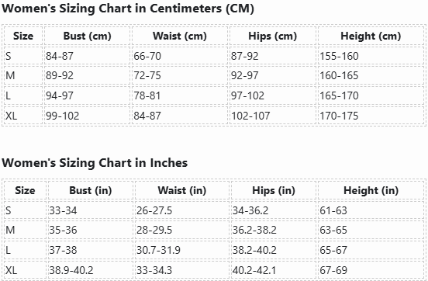Select the Hips (in) column header
Screen dimensions: 428x281
pos(274,190)
